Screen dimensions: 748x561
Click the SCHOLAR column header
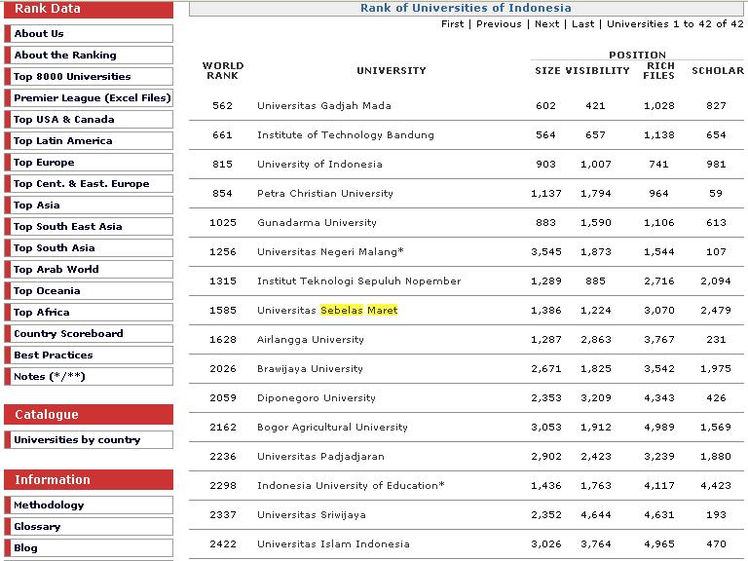[x=718, y=70]
